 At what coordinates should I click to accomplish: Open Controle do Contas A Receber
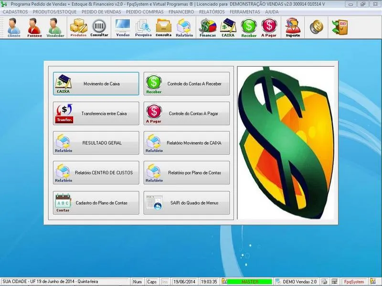click(x=187, y=84)
